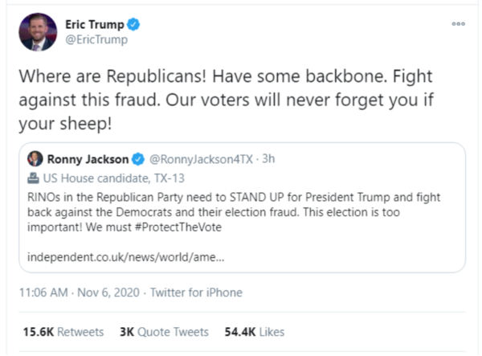The width and height of the screenshot is (482, 356).
Task: Click the ballot box candidate label icon
Action: tap(33, 178)
